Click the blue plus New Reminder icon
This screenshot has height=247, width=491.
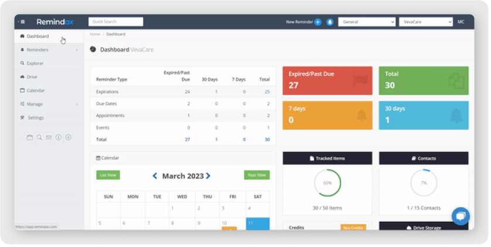point(318,22)
